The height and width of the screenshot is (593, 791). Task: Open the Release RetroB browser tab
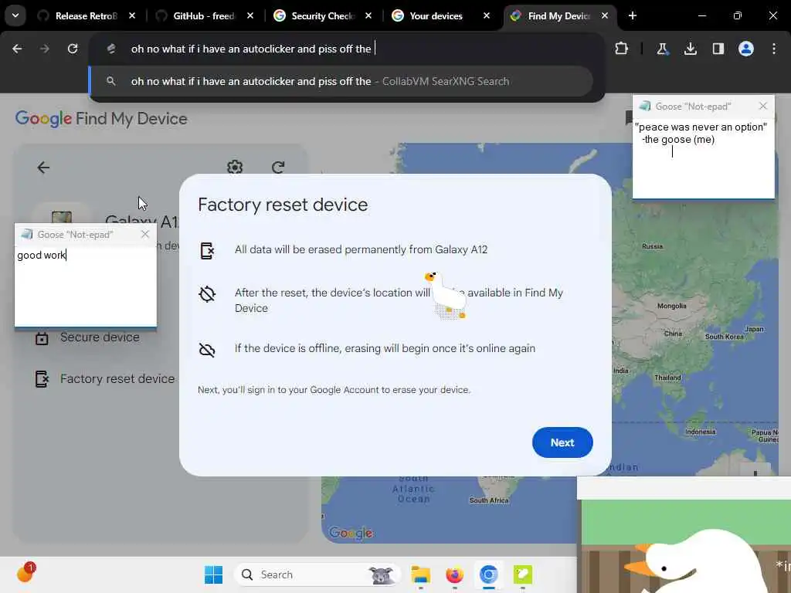86,16
